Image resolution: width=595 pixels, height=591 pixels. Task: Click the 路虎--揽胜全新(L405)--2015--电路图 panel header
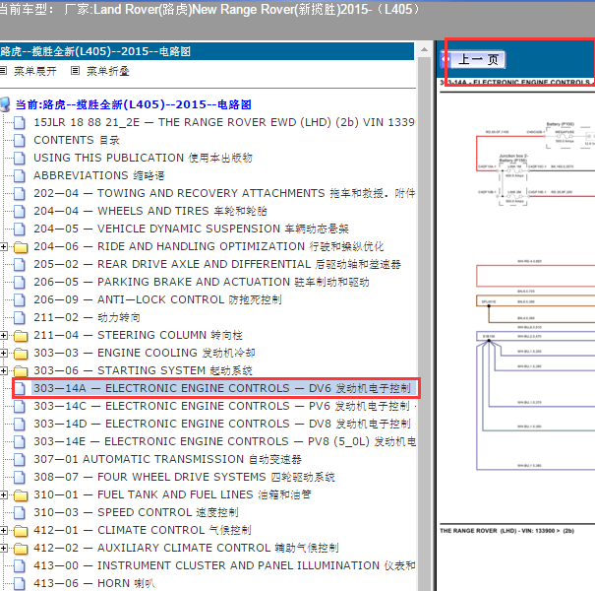click(x=207, y=51)
